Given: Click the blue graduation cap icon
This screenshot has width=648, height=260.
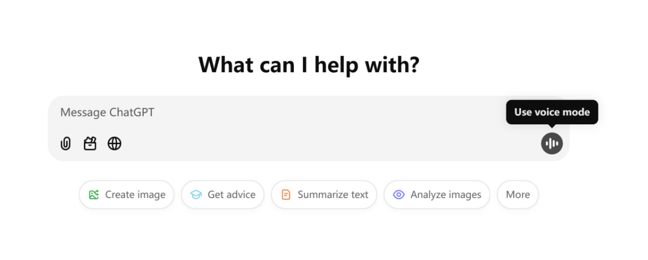Looking at the screenshot, I should point(196,195).
